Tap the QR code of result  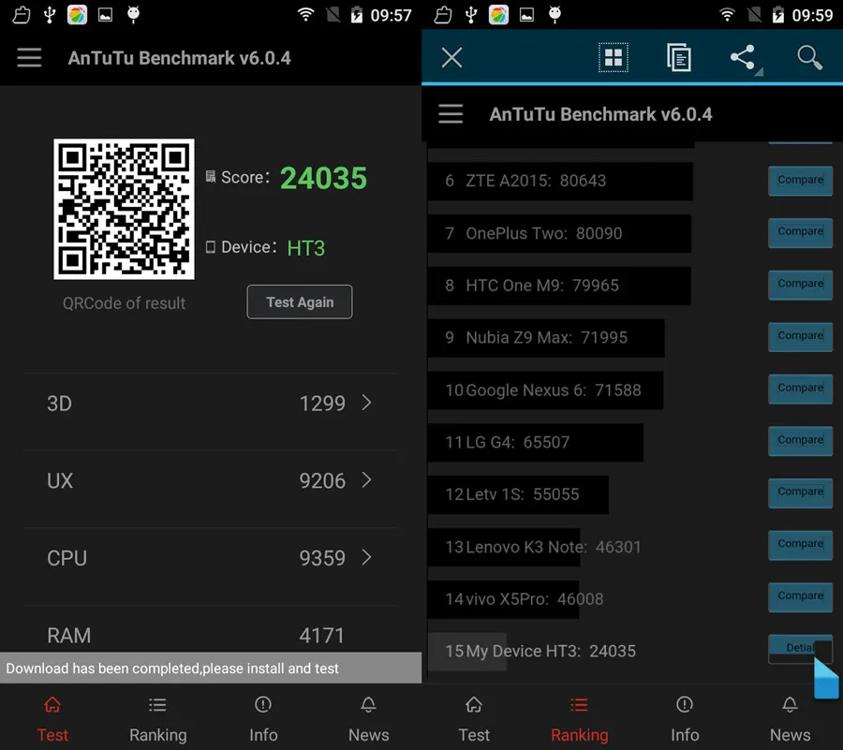(125, 209)
